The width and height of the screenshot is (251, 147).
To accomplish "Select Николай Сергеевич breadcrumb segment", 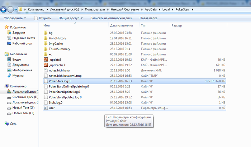I will point(125,9).
